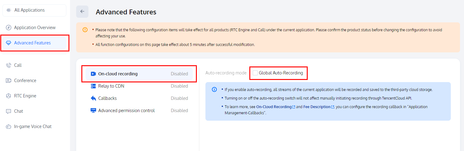Click the Conference icon in sidebar
Viewport: 464px width, 151px height.
pyautogui.click(x=9, y=81)
